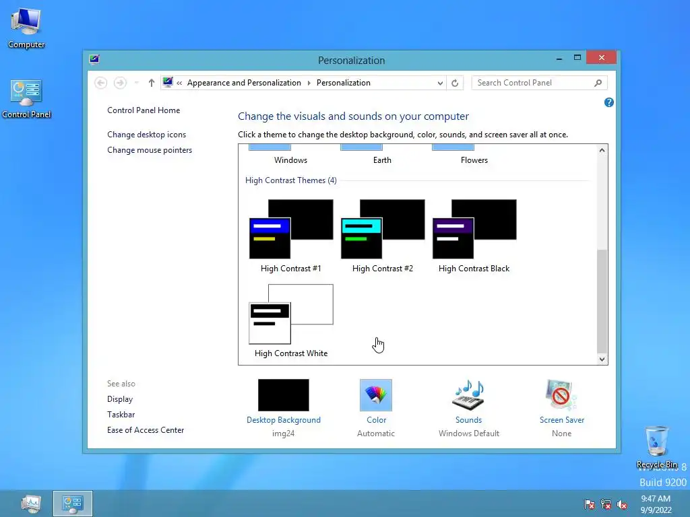Screen dimensions: 690x517
Task: Click the Personalization breadcrumb
Action: point(343,83)
